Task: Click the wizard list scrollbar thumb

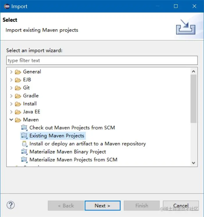Action: (x=194, y=99)
